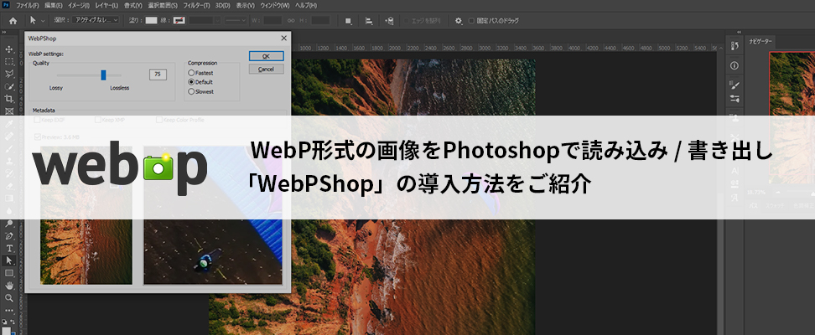This screenshot has height=335, width=815.
Task: Select the Slowest compression option
Action: [201, 91]
